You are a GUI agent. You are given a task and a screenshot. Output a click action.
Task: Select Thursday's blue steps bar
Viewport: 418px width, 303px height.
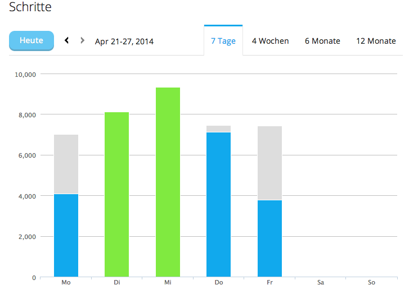(x=218, y=205)
